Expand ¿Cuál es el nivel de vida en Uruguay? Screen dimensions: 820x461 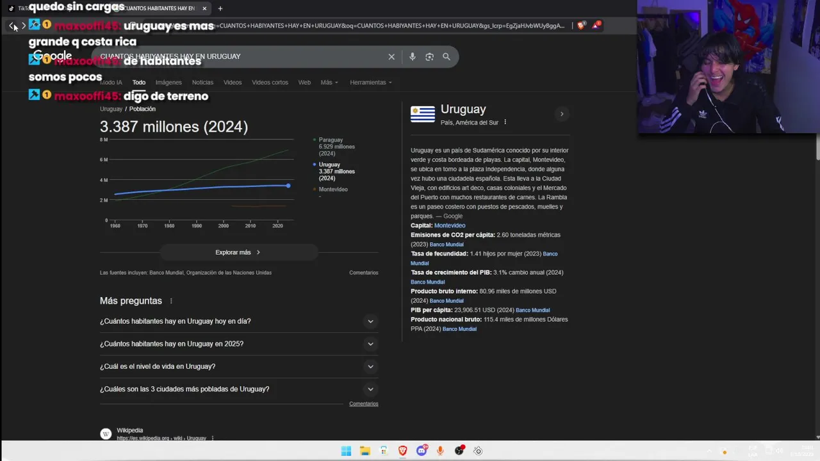pyautogui.click(x=239, y=366)
